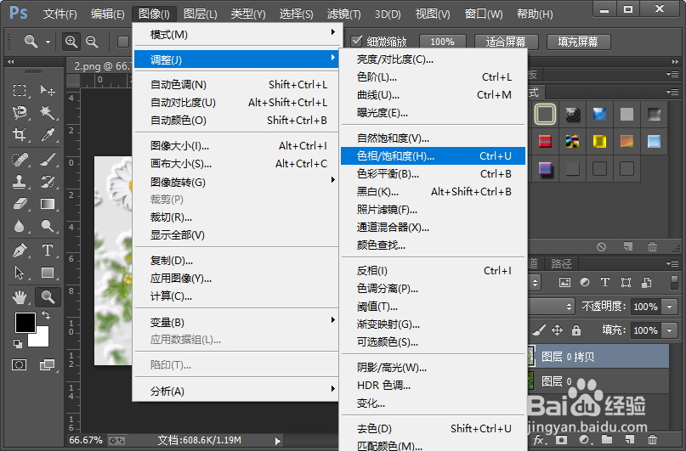Image resolution: width=686 pixels, height=451 pixels.
Task: Delete style trash icon in Styles panel
Action: 652,246
